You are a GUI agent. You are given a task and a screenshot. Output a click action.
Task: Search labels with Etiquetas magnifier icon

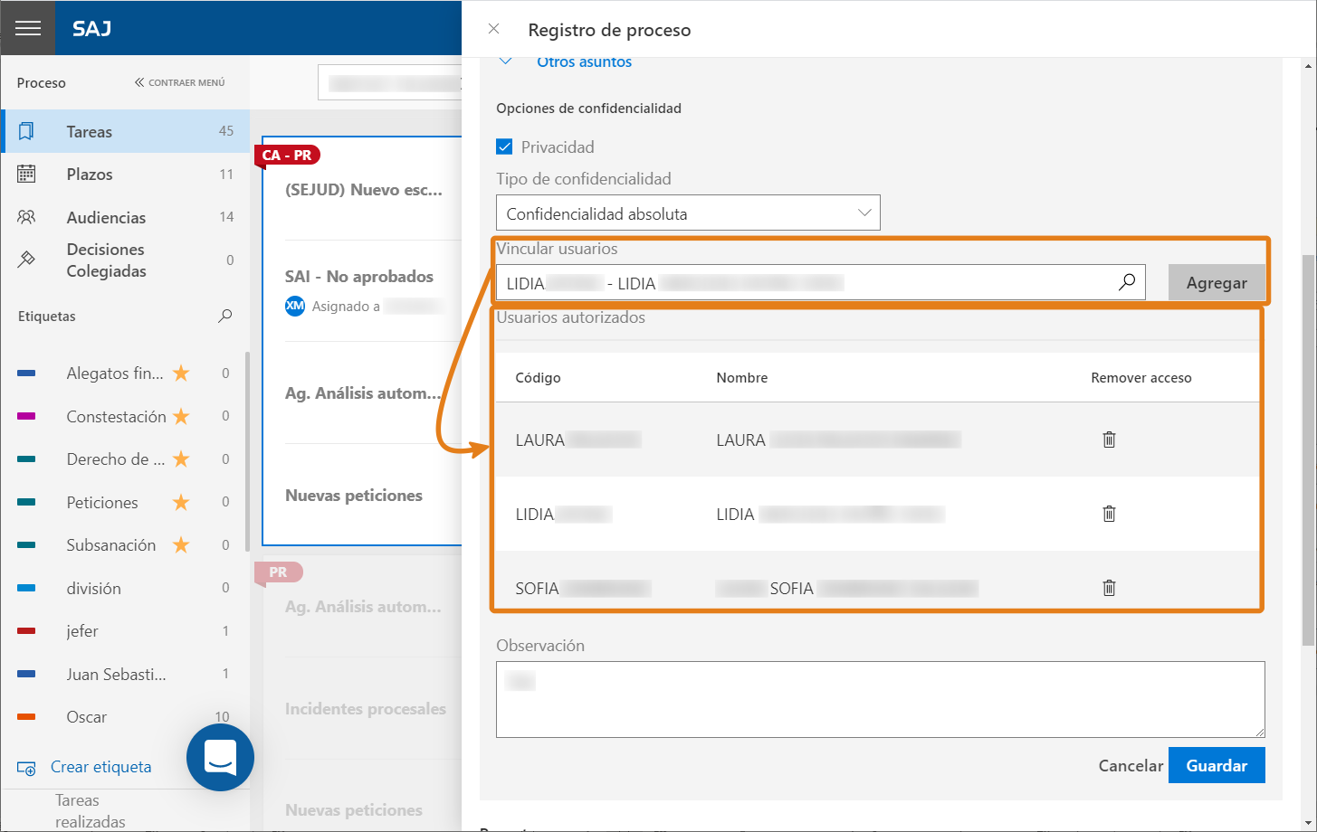225,316
